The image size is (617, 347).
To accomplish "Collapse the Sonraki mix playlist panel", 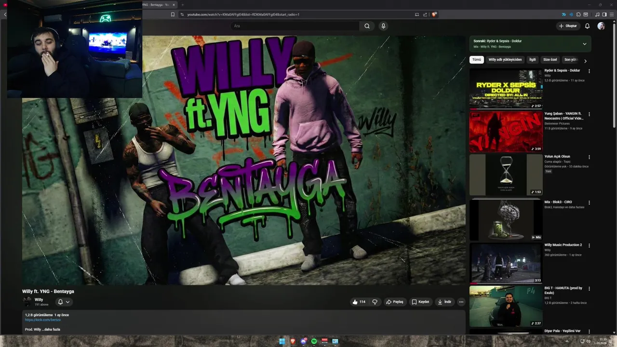I will tap(584, 44).
